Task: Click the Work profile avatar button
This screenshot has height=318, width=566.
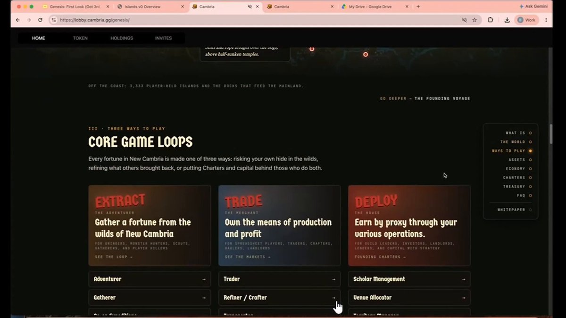Action: 527,20
